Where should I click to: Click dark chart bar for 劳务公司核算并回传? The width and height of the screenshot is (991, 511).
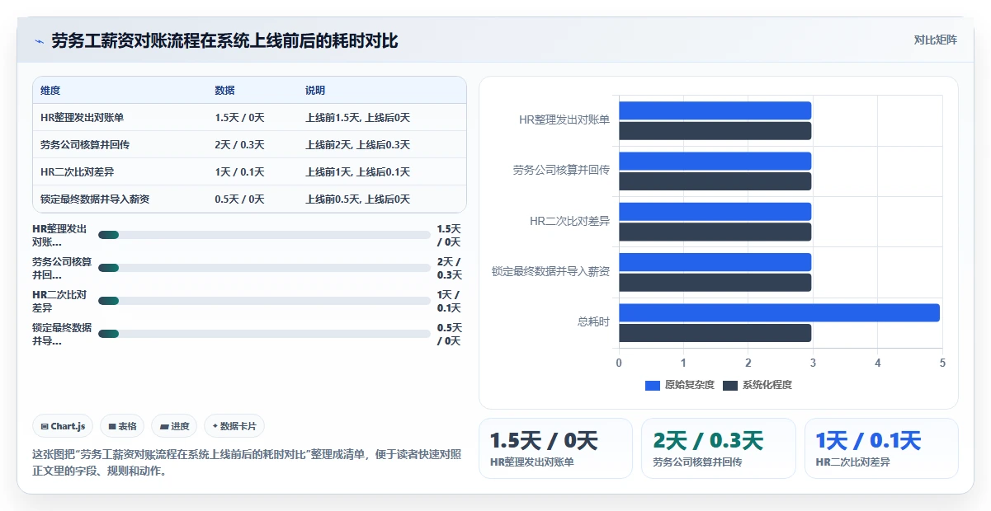pyautogui.click(x=715, y=181)
